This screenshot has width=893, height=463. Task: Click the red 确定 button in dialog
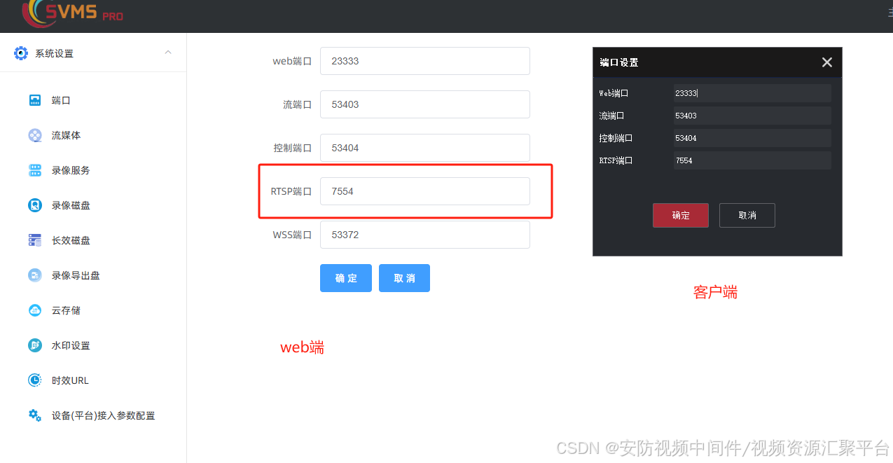[x=681, y=216]
